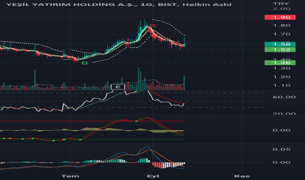Viewport: 305px width, 180px height.
Task: Click the 2.00 price axis value
Action: 281,9
